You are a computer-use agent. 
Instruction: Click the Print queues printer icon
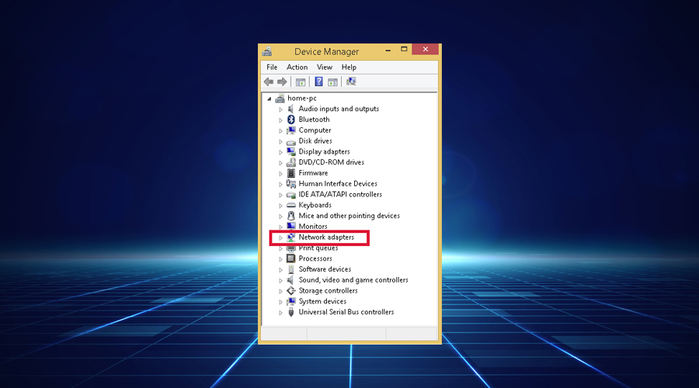pyautogui.click(x=290, y=248)
